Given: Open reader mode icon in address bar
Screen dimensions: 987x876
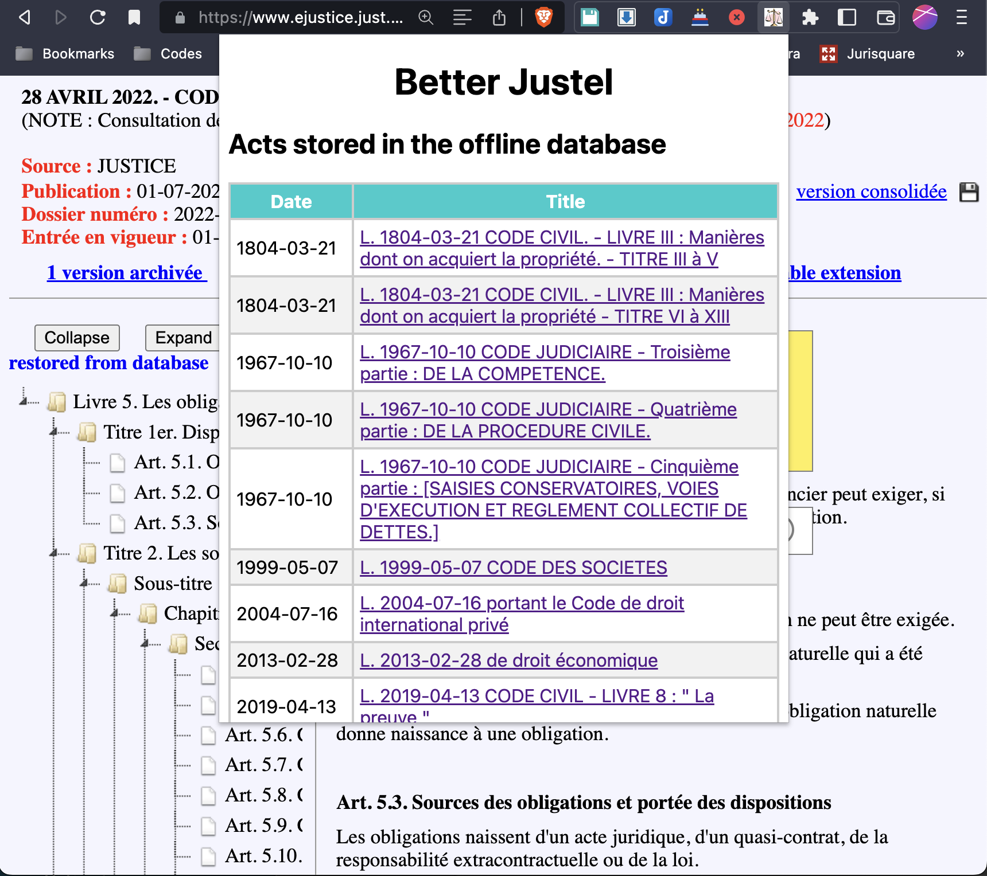Looking at the screenshot, I should pos(463,18).
